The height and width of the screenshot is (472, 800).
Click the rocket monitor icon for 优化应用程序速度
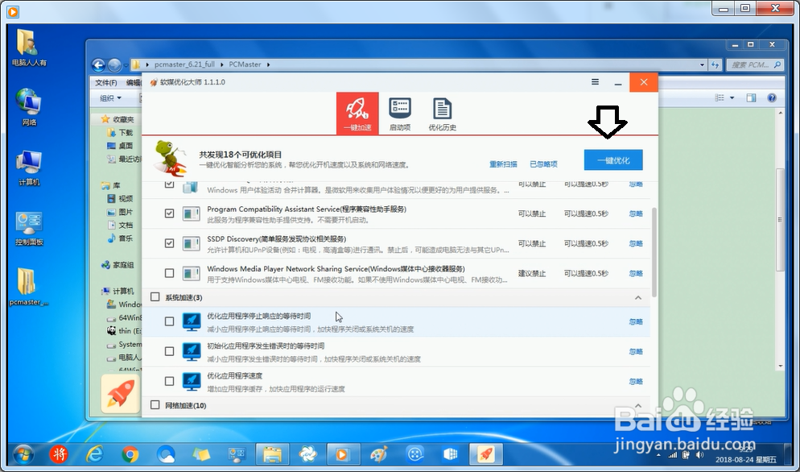click(x=192, y=381)
